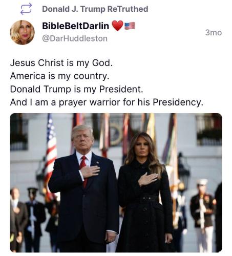This screenshot has height=256, width=232.
Task: Click the line "America is my country."
Action: pyautogui.click(x=59, y=76)
